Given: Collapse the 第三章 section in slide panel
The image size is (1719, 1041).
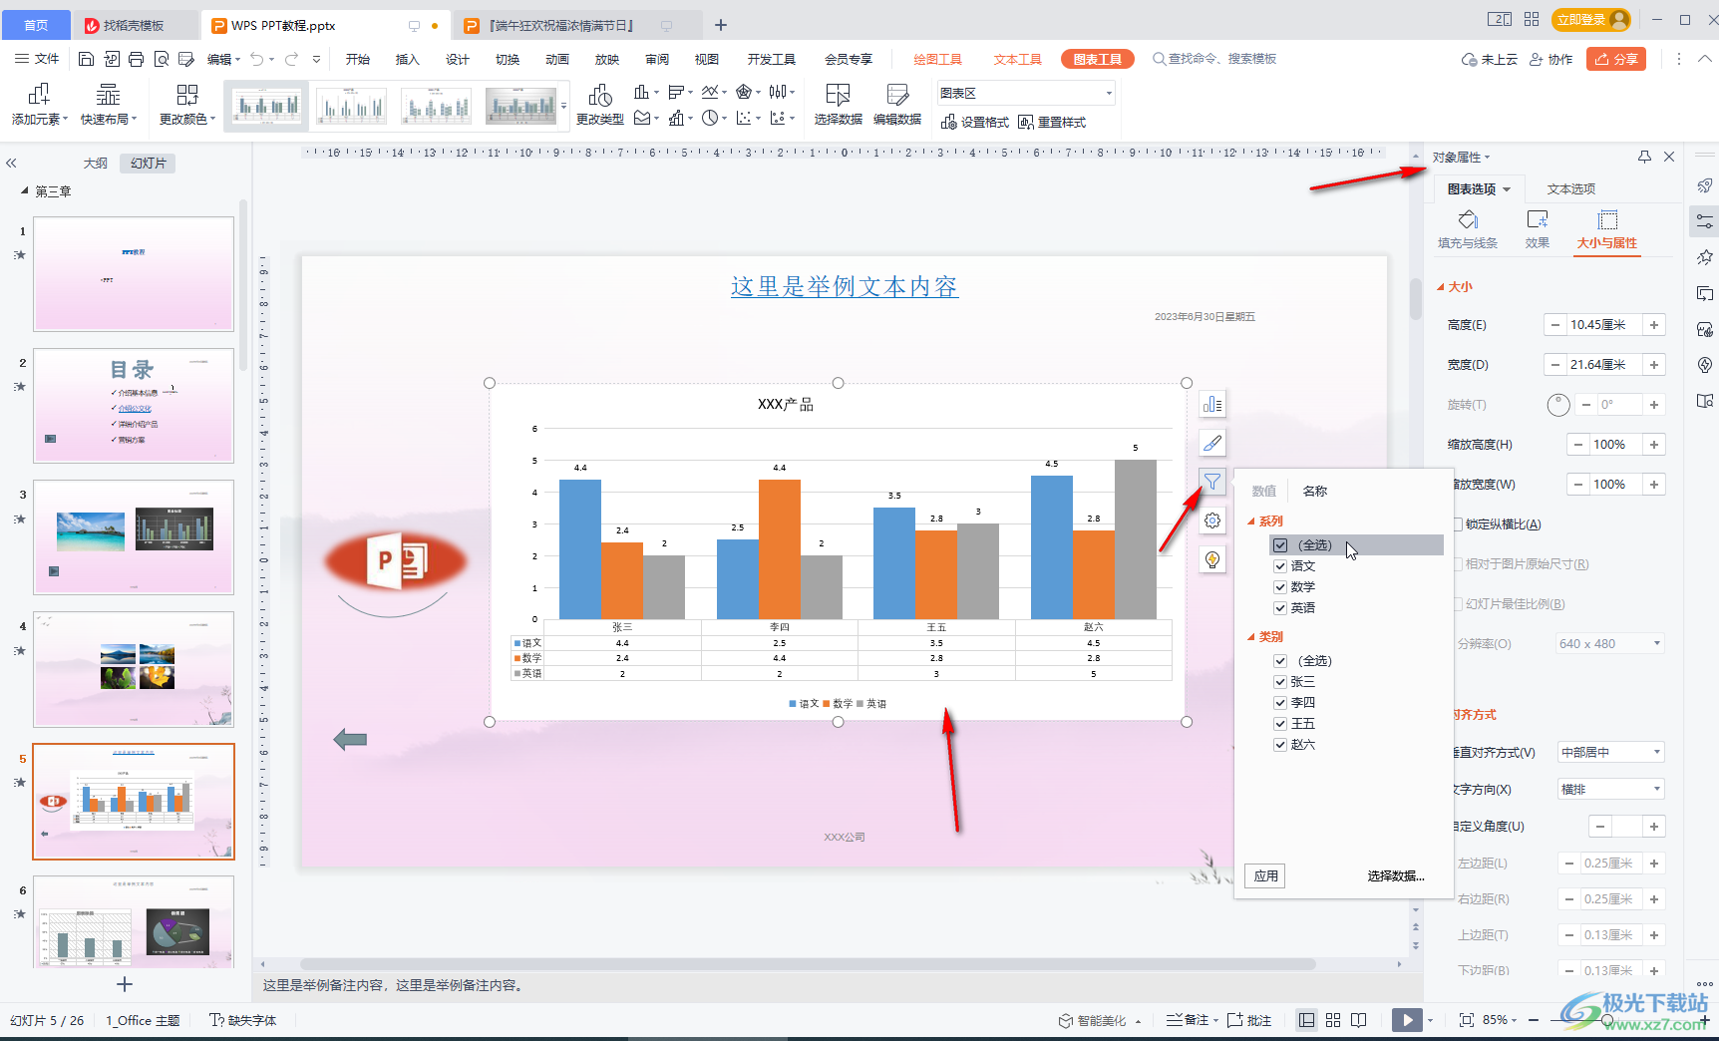Looking at the screenshot, I should (x=25, y=190).
